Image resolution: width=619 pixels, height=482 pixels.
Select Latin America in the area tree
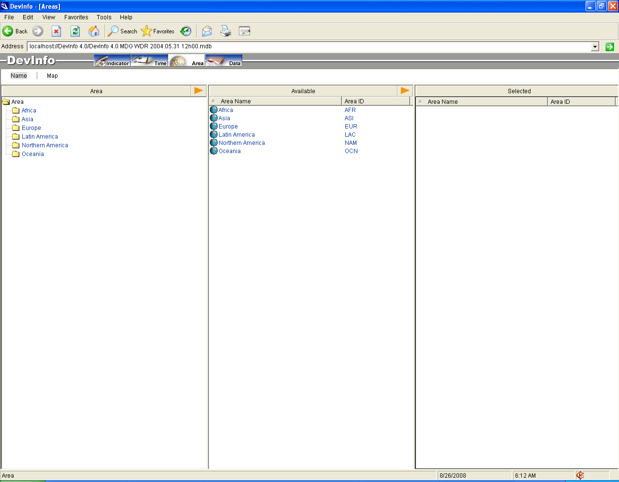point(40,137)
